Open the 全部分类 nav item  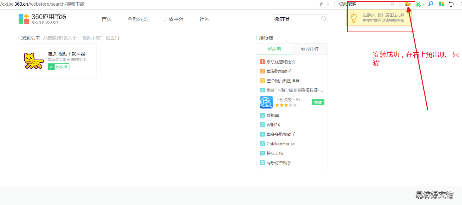138,19
